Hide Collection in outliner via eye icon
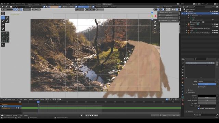Viewport: 219px width, 123px height. click(213, 11)
